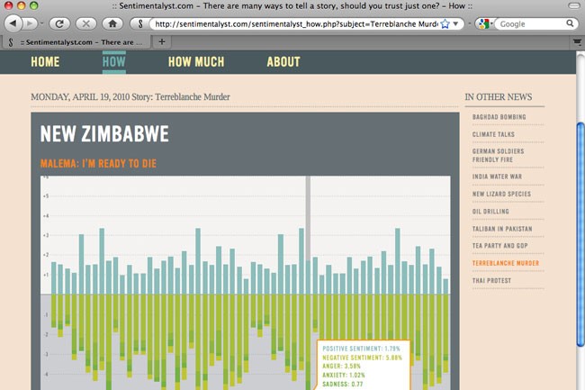Screen dimensions: 585x390
Task: Open the URL history dropdown arrow
Action: click(x=455, y=24)
